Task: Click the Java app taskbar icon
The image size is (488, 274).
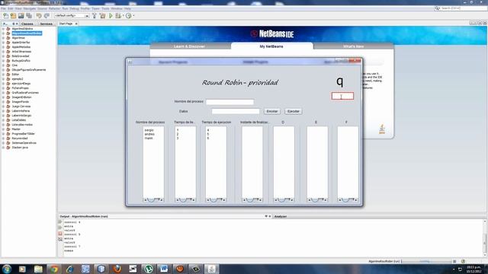Action: (212, 269)
